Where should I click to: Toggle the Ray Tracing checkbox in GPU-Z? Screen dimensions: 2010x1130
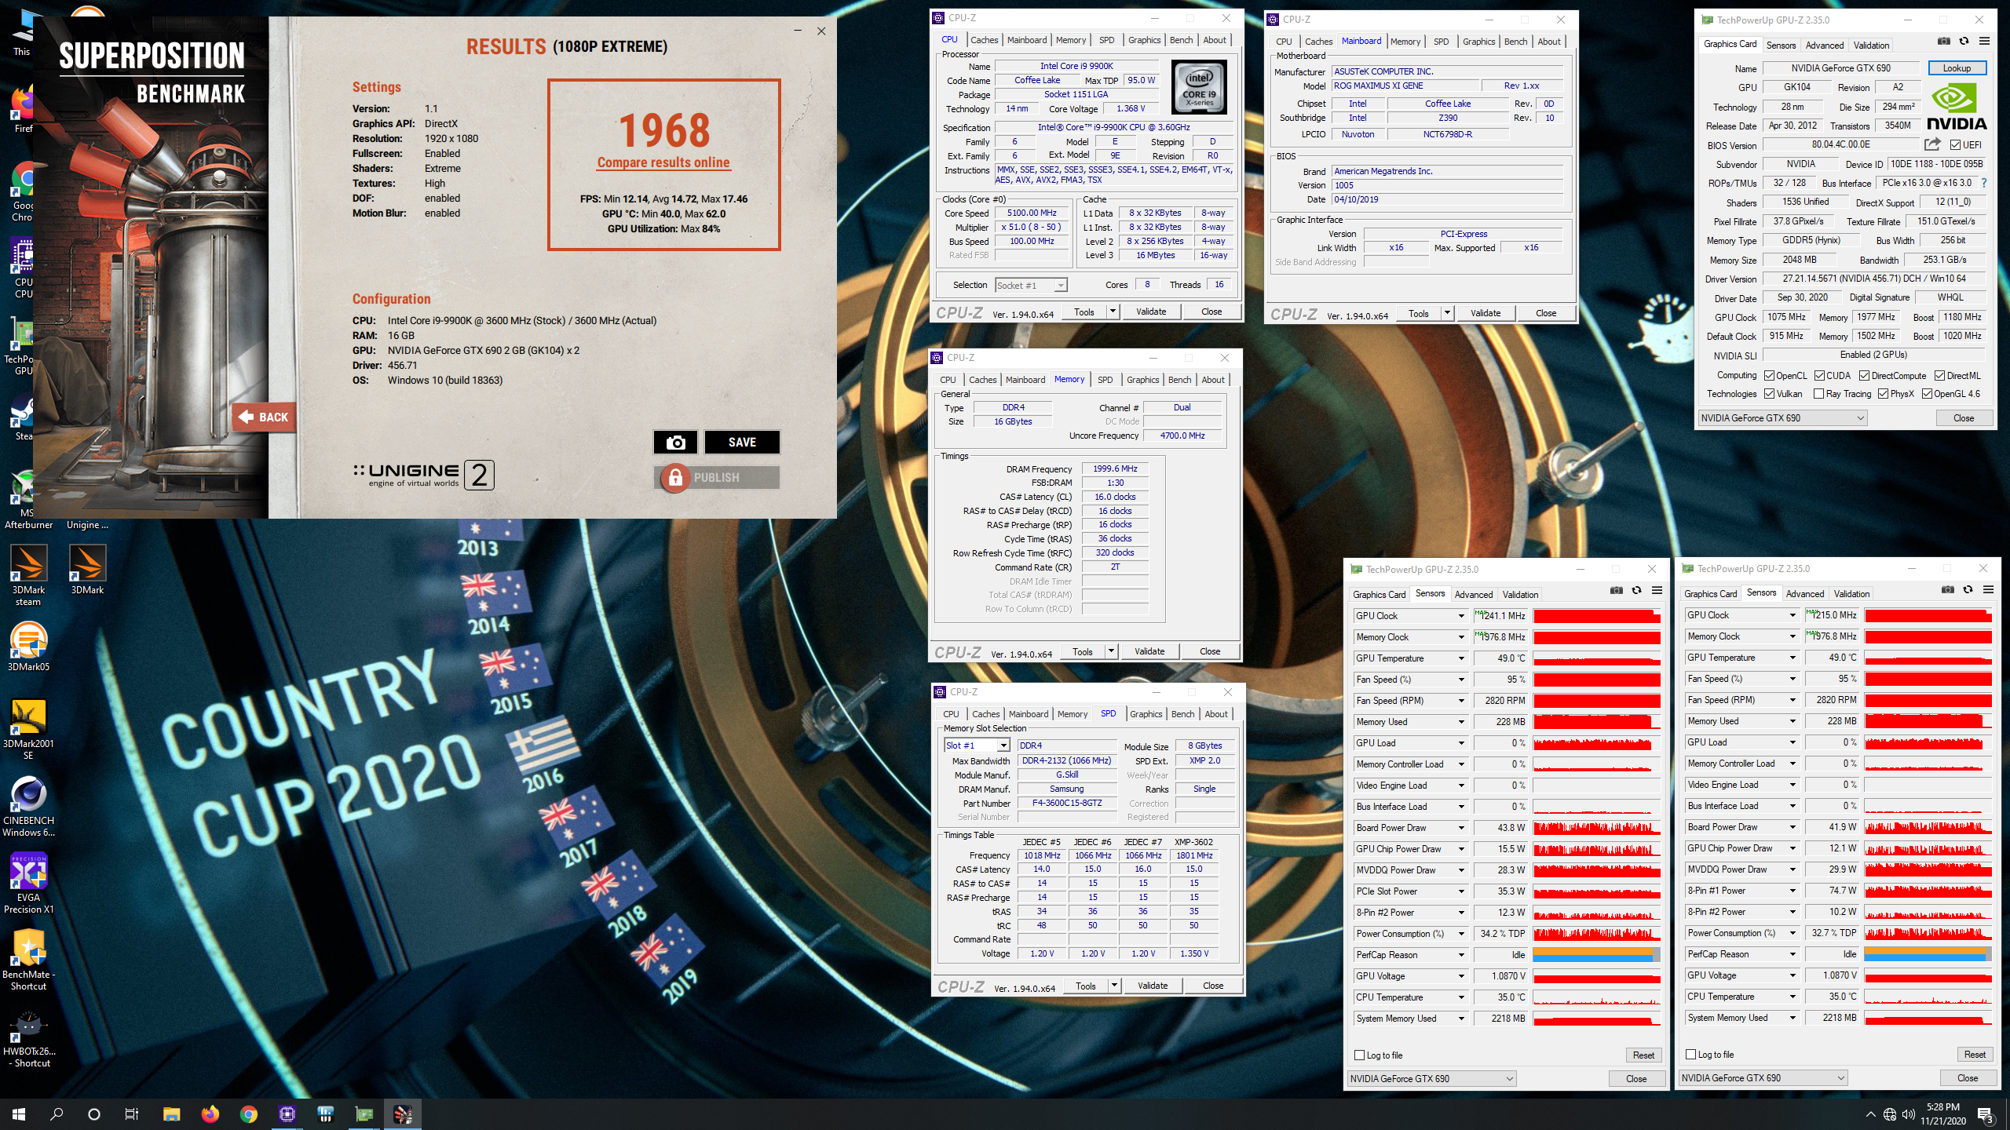pyautogui.click(x=1818, y=393)
